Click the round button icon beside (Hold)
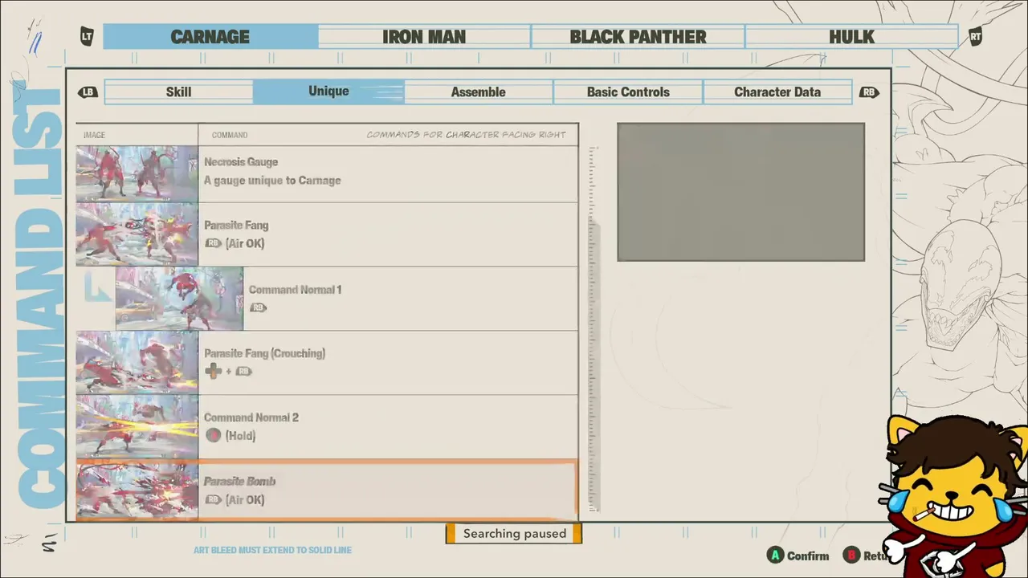The image size is (1028, 578). (x=213, y=435)
